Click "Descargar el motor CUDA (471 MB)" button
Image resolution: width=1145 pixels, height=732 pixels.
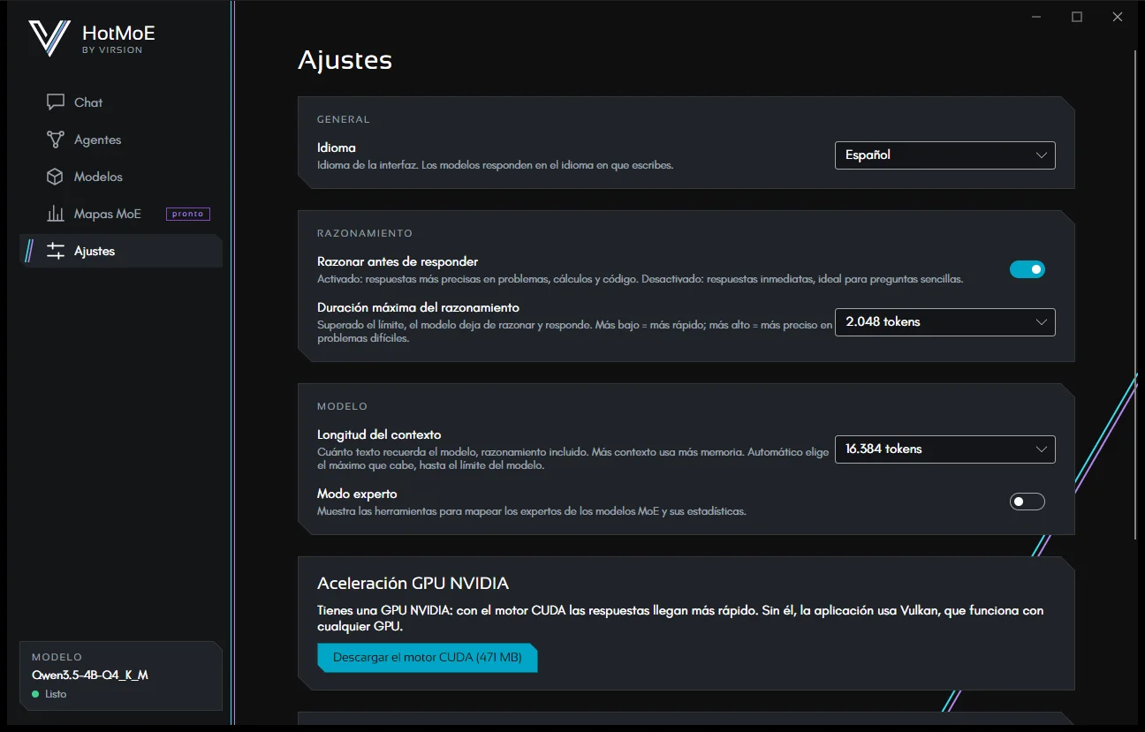coord(428,658)
